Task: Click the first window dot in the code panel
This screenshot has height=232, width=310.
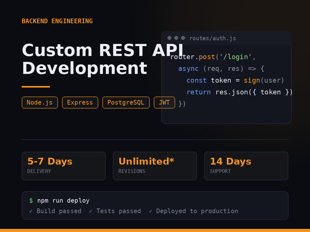Action: [170, 38]
